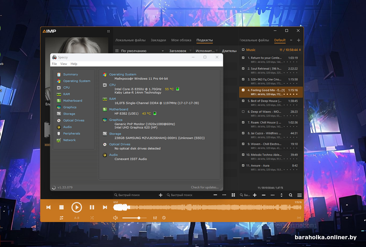
Task: Skip to the next track
Action: coord(105,207)
